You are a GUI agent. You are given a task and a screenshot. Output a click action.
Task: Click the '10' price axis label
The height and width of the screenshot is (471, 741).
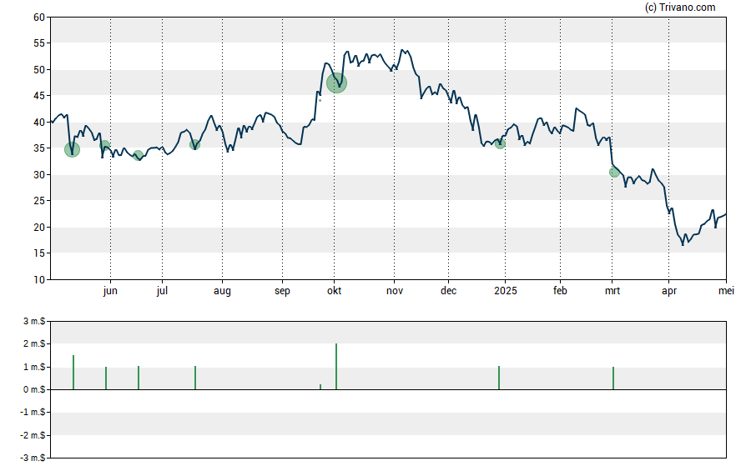tap(39, 279)
